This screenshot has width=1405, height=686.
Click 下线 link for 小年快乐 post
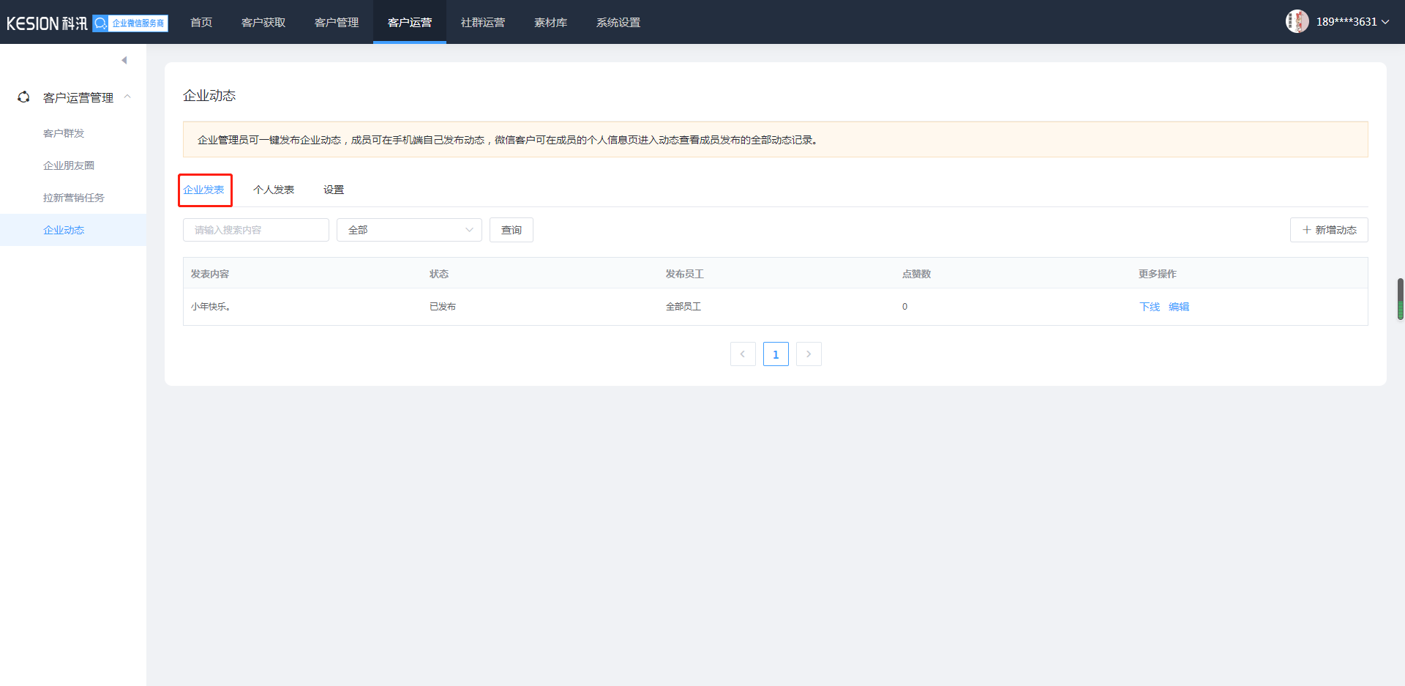[x=1150, y=307]
